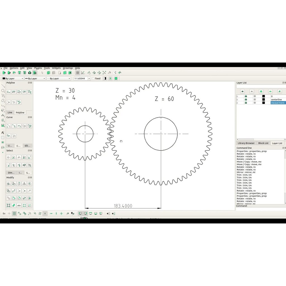Image resolution: width=286 pixels, height=286 pixels.
Task: Open the line type By Layer dropdown
Action: [x=58, y=78]
